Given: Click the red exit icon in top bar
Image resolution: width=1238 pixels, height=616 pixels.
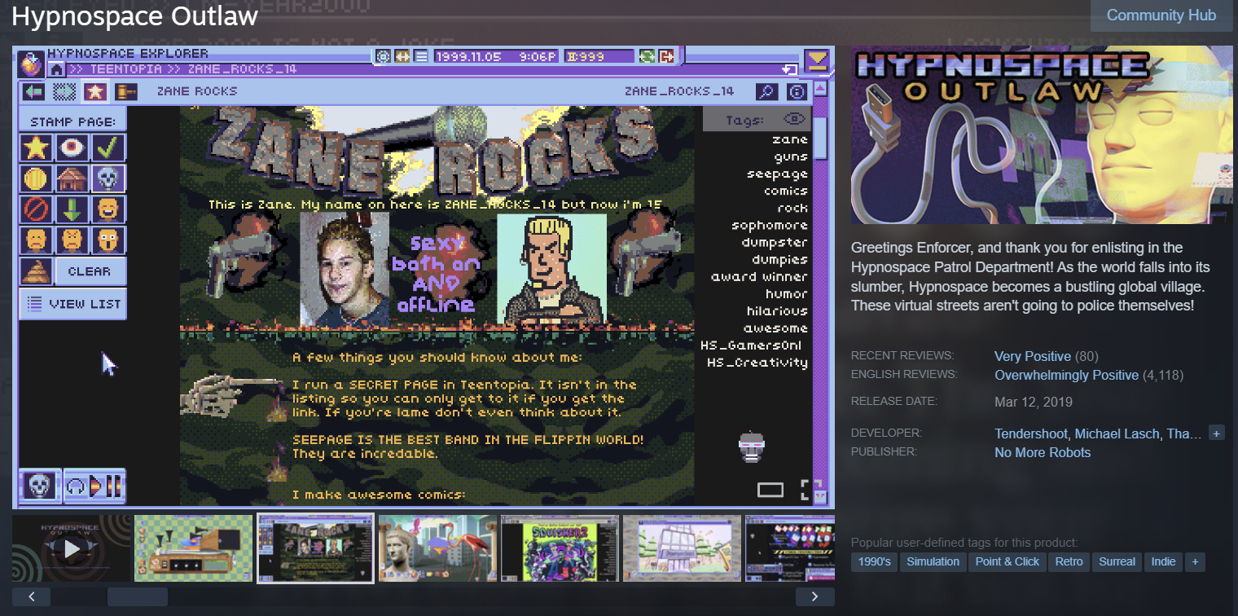Looking at the screenshot, I should pos(667,56).
